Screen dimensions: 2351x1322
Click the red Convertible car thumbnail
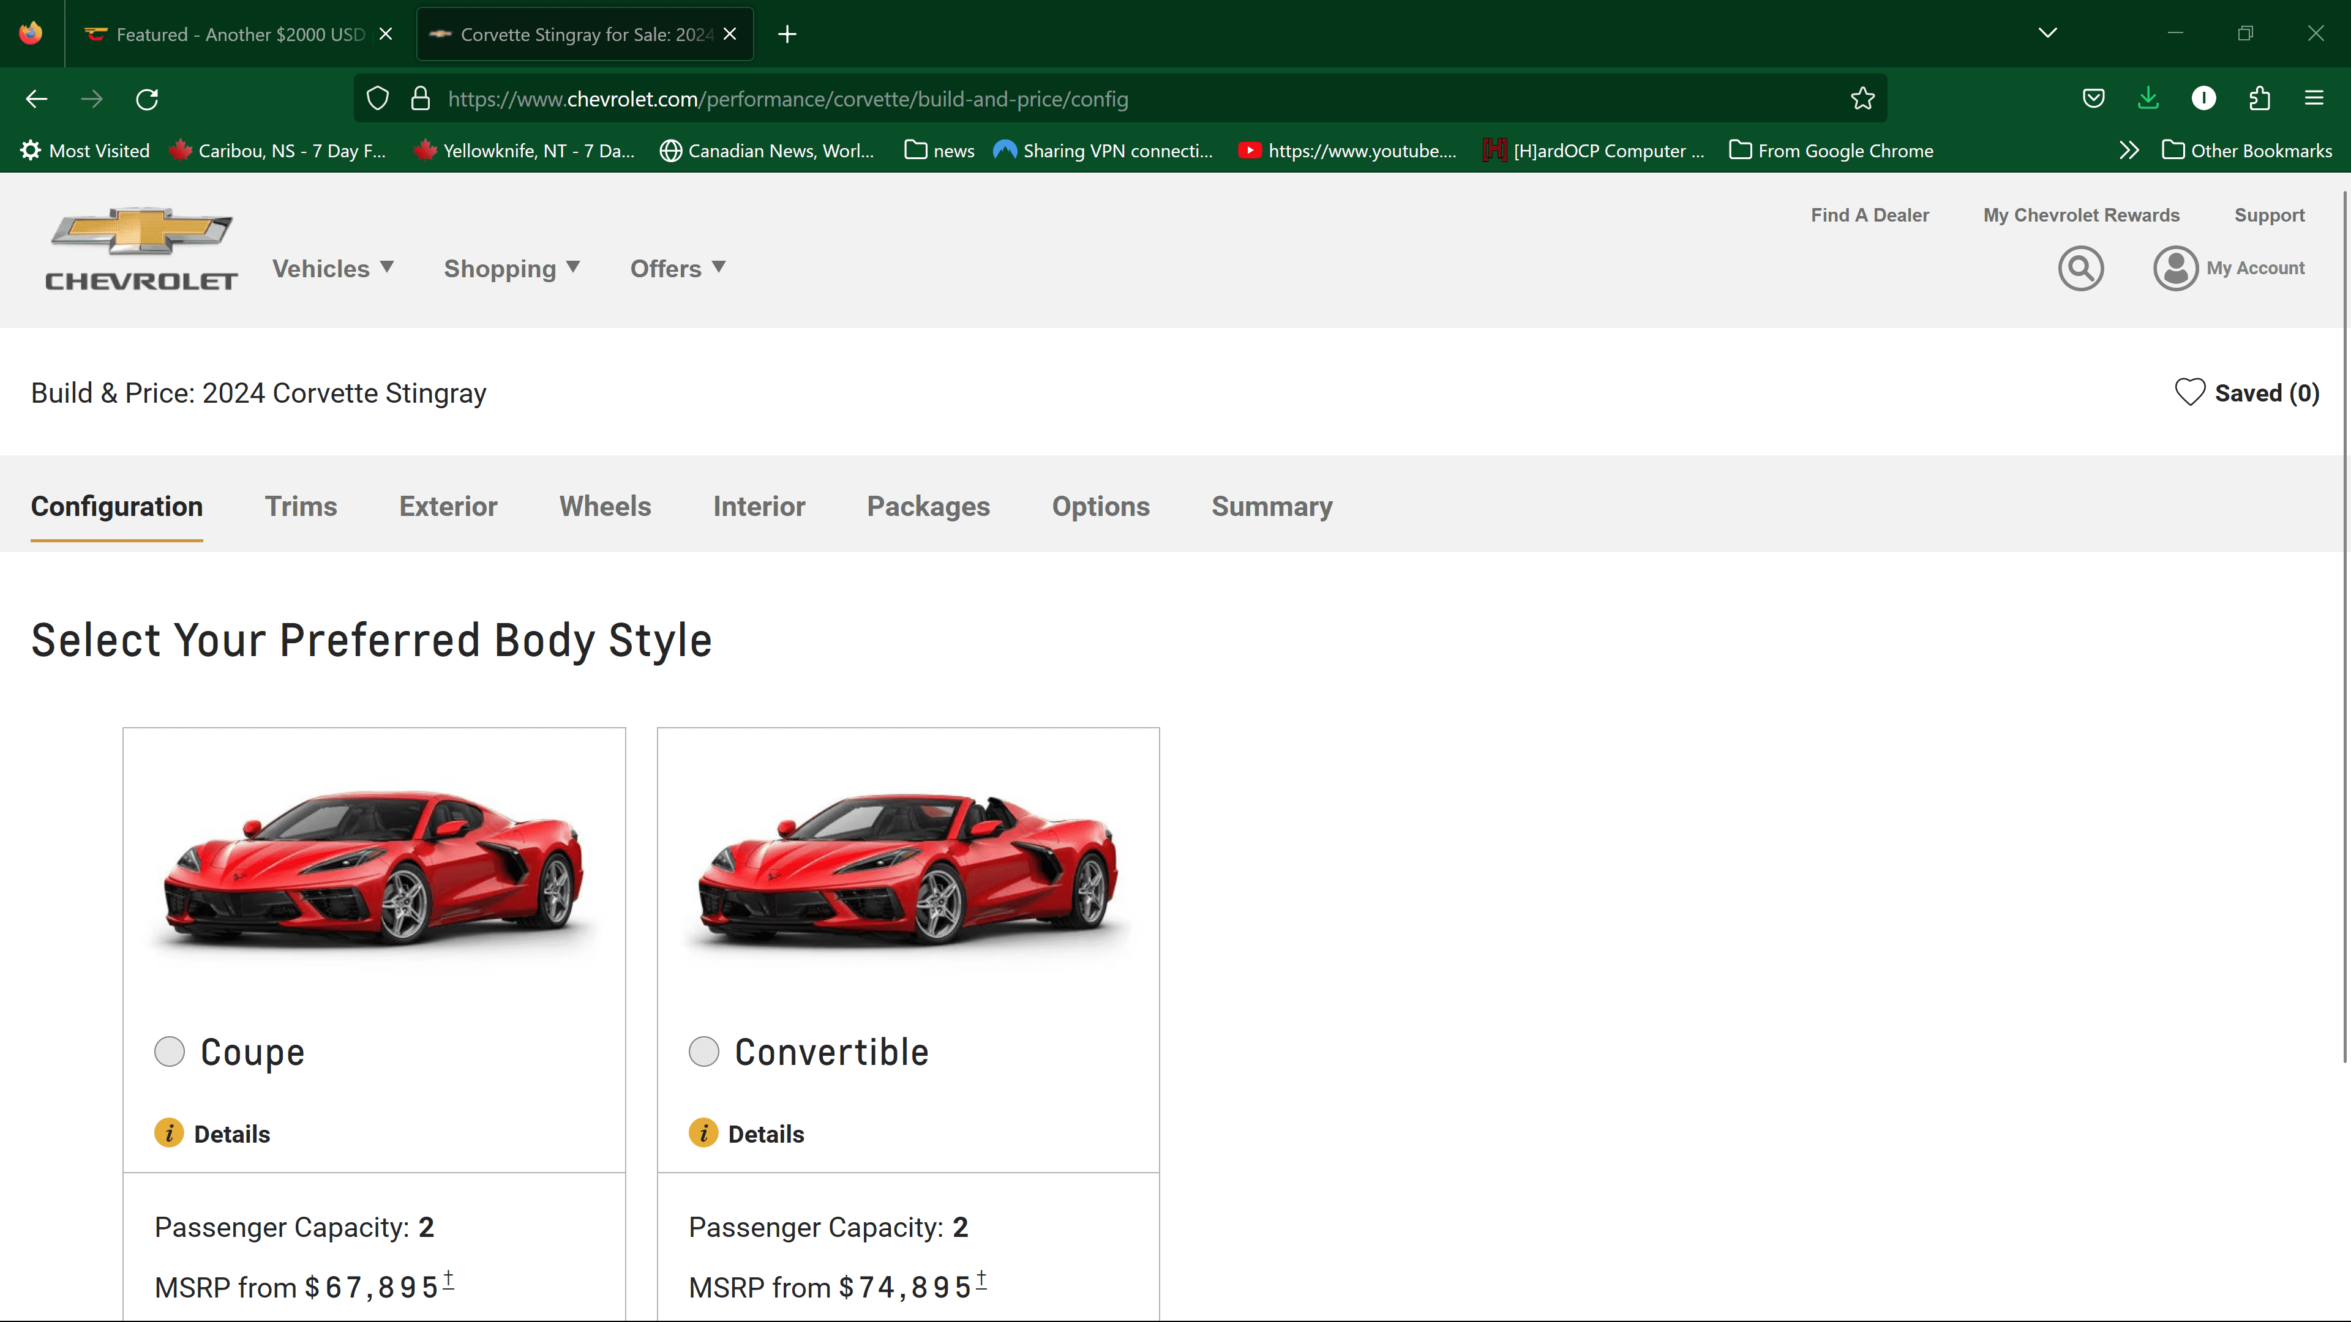tap(907, 867)
